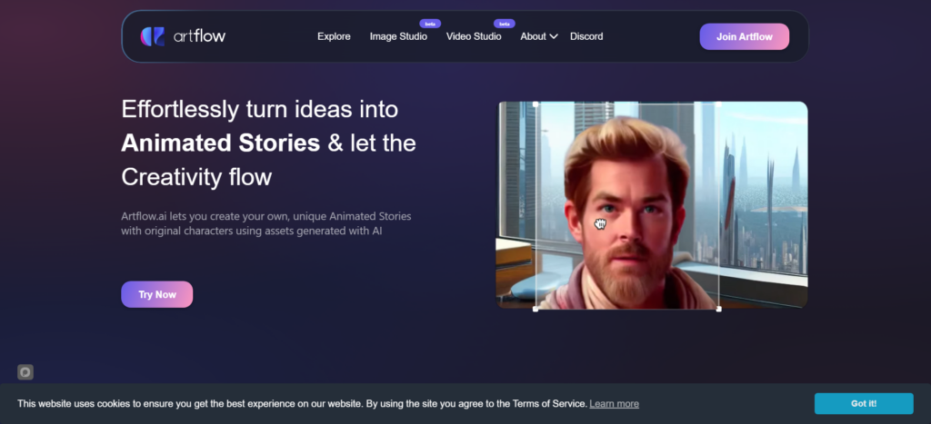The height and width of the screenshot is (424, 931).
Task: Click the beta badge above Image Studio
Action: 429,23
